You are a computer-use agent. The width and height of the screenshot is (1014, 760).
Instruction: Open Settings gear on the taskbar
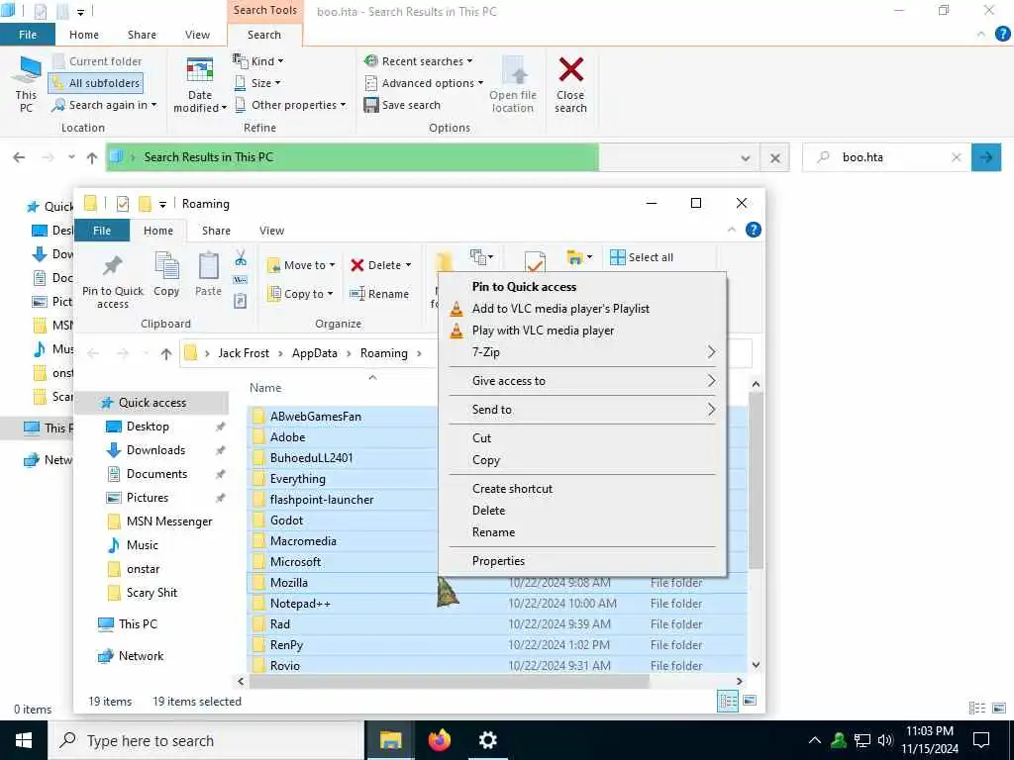[487, 740]
